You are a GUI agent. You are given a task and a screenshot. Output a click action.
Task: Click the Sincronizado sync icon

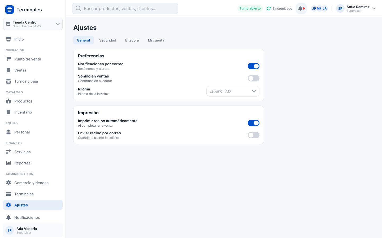point(269,8)
